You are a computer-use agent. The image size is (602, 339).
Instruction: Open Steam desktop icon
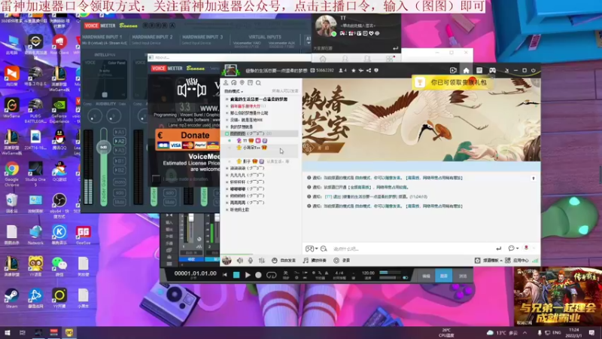tap(11, 298)
